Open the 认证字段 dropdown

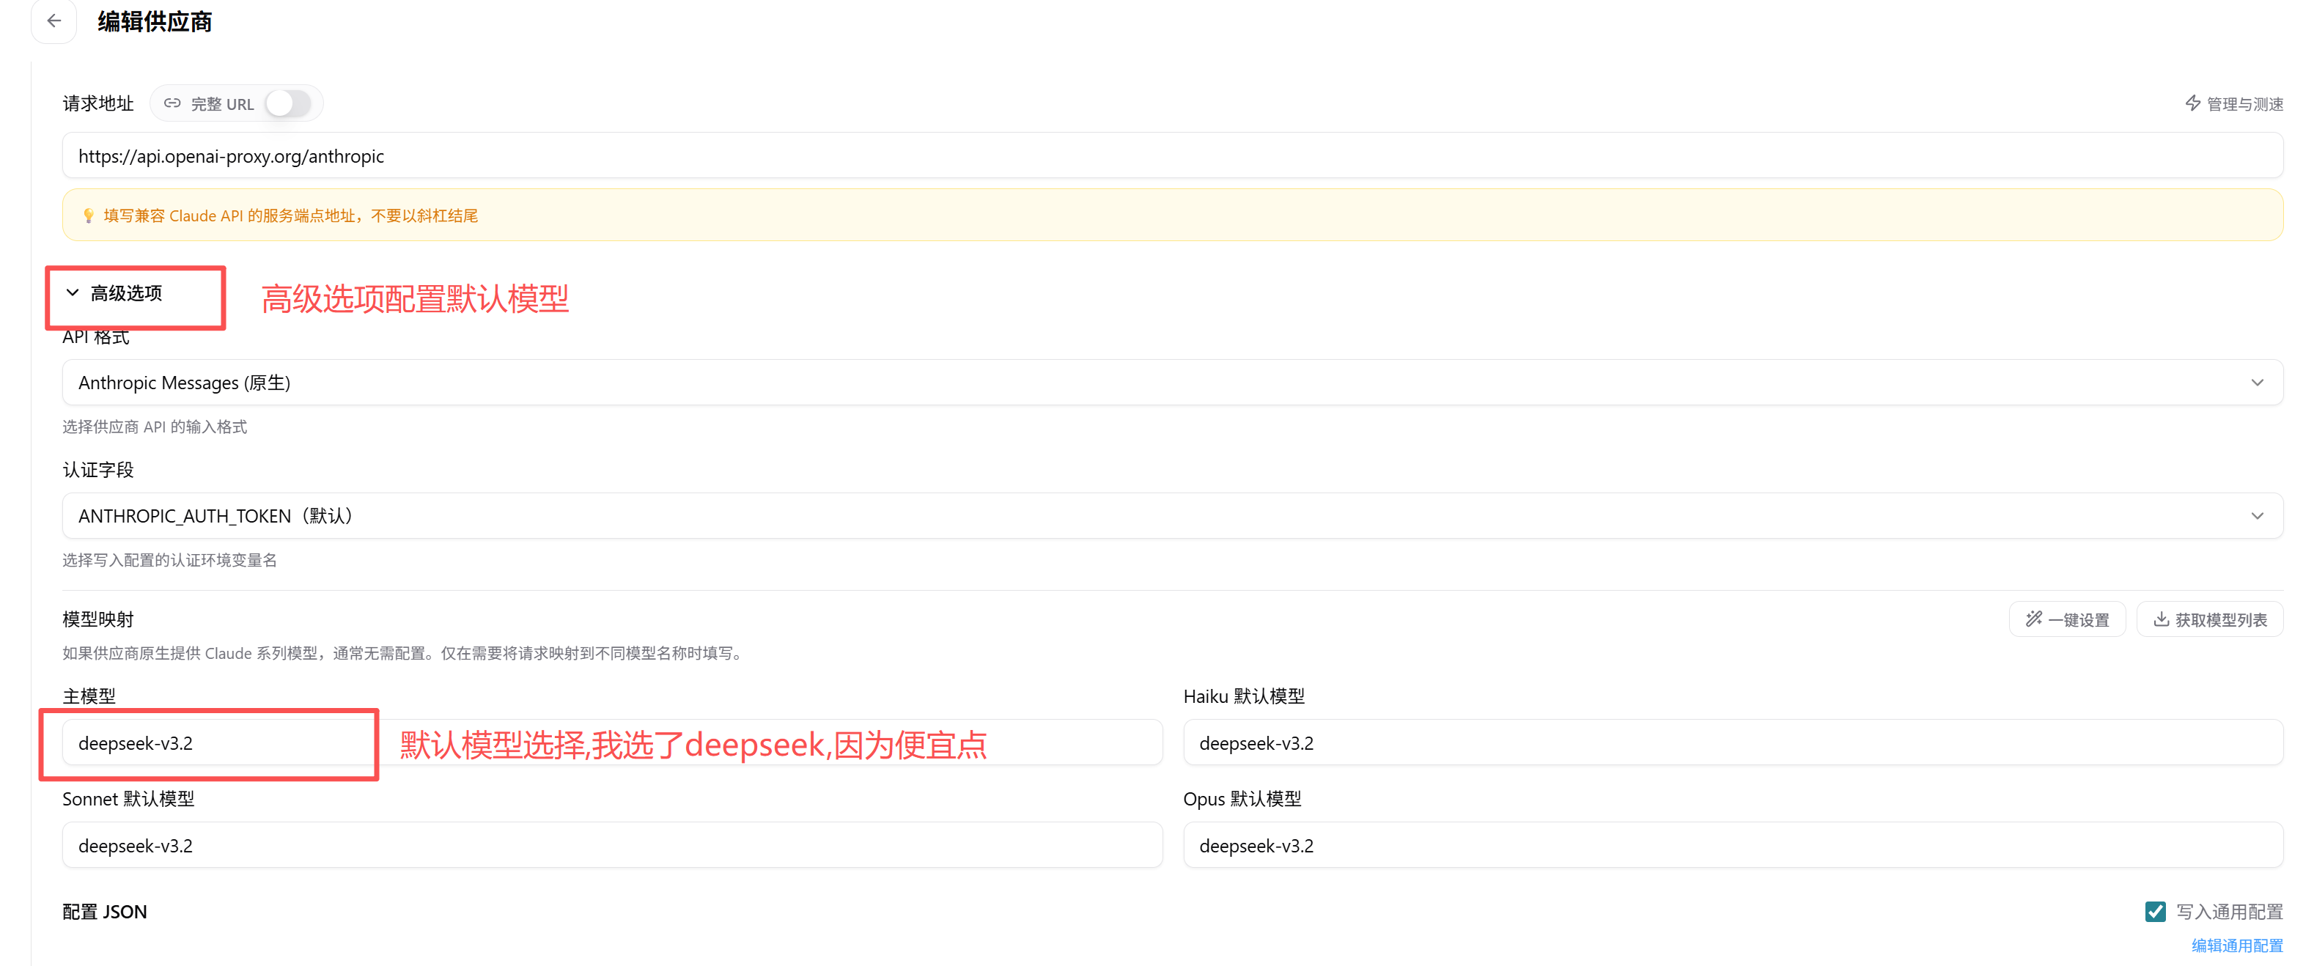click(x=1172, y=516)
